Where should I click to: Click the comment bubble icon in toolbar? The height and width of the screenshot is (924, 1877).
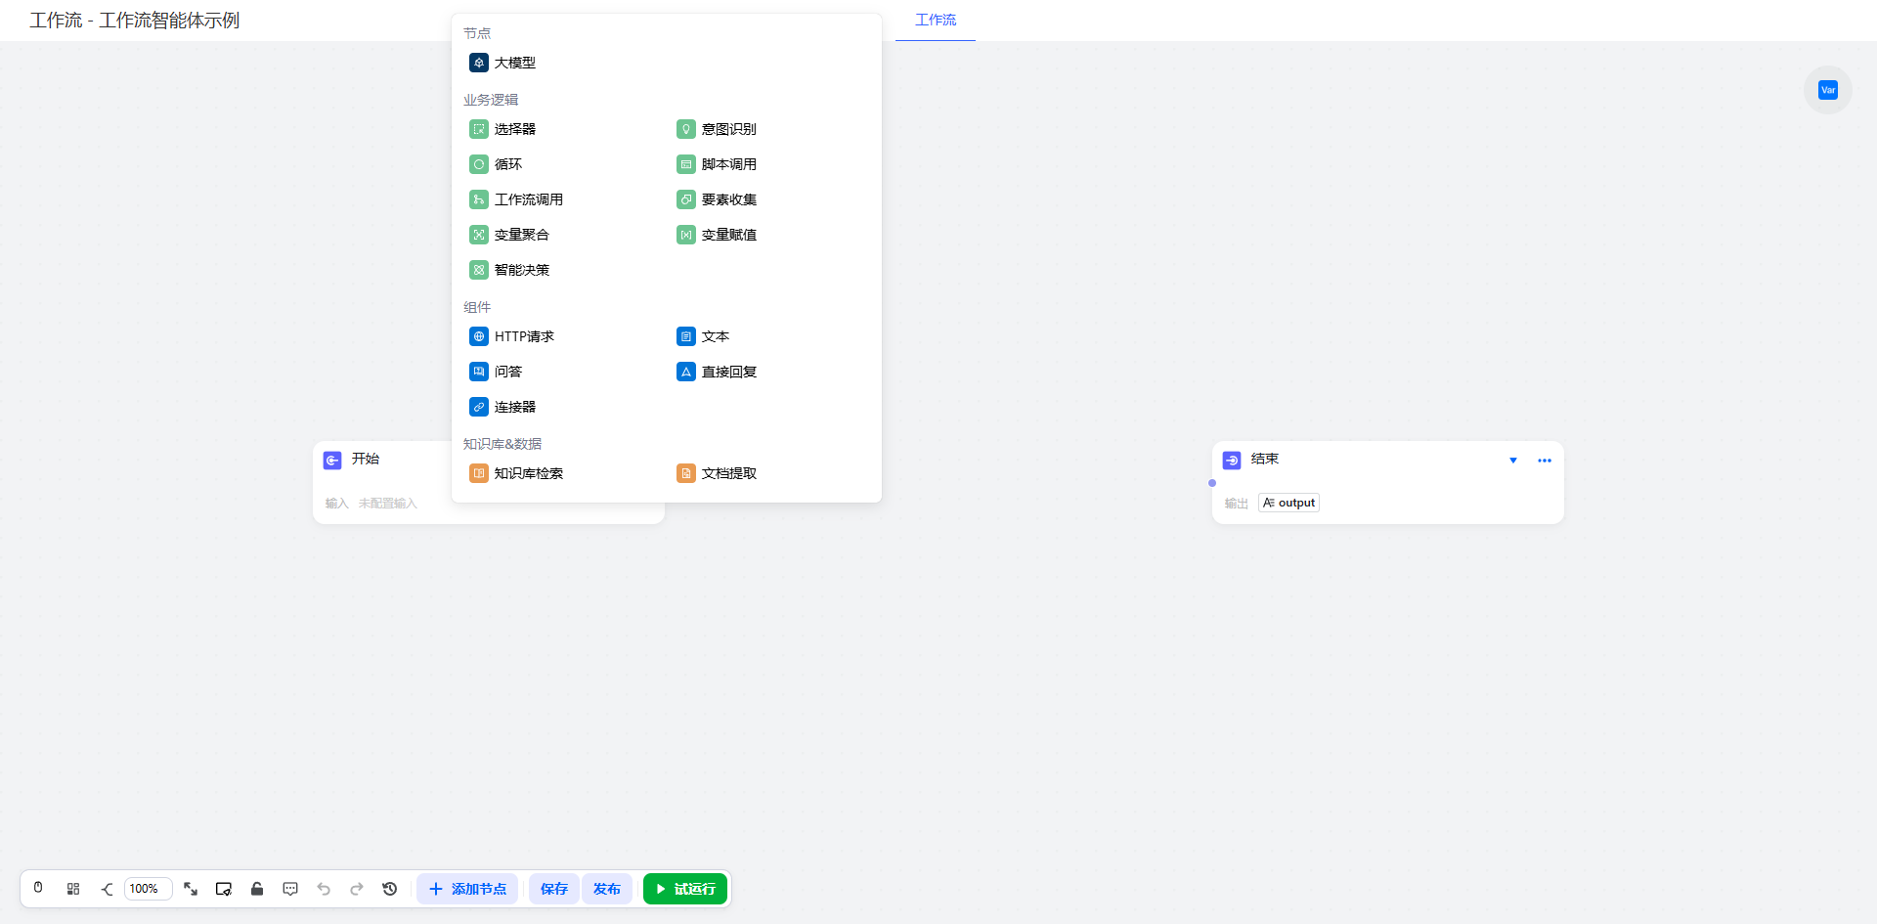pos(290,889)
